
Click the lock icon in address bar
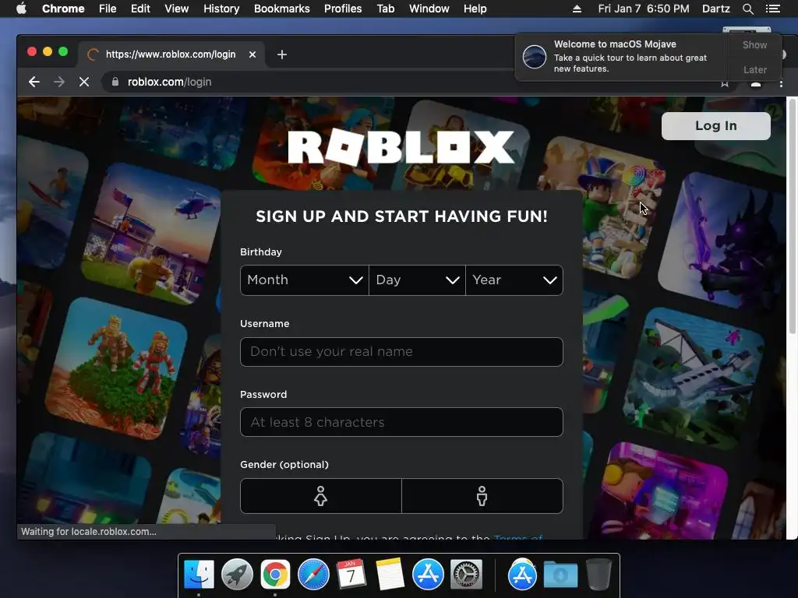[115, 82]
